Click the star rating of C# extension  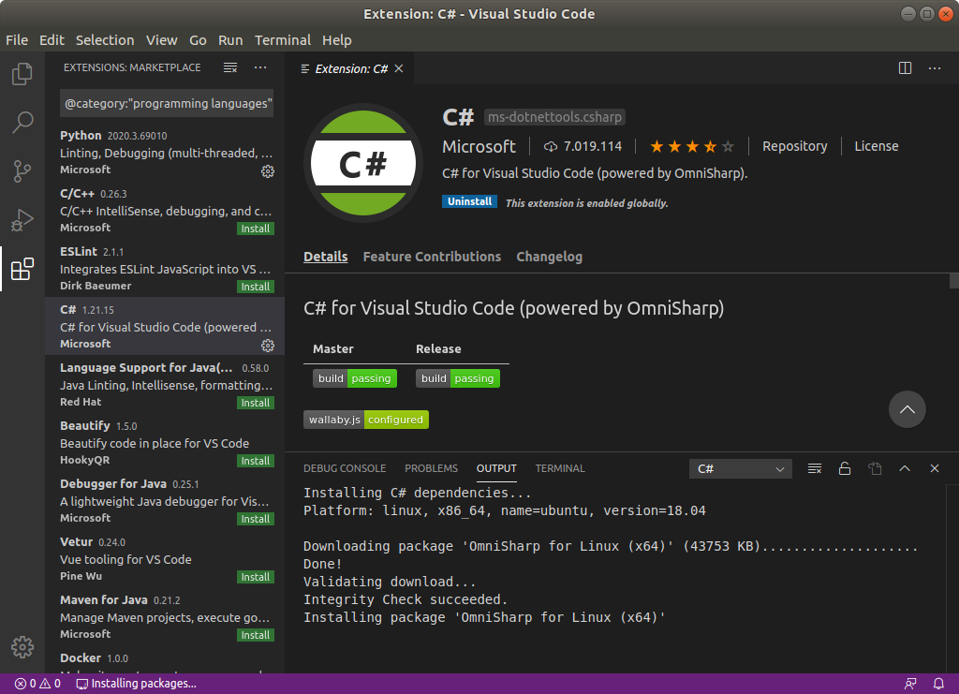click(692, 146)
